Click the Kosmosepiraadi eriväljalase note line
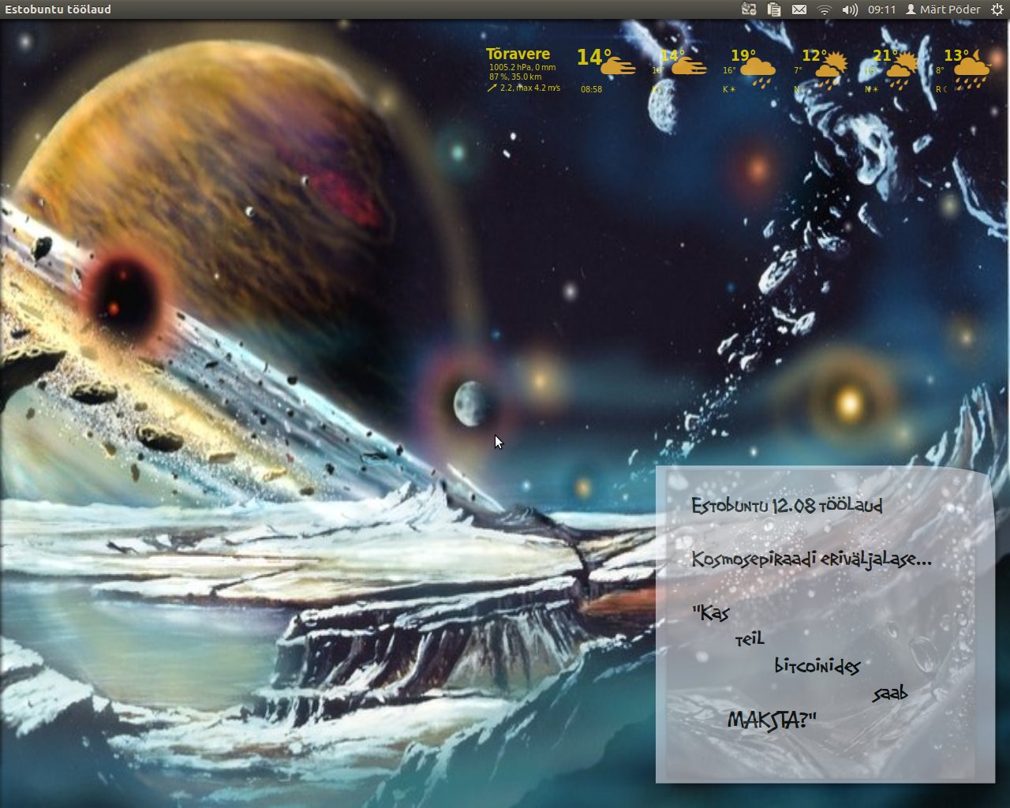The height and width of the screenshot is (808, 1010). coord(811,559)
